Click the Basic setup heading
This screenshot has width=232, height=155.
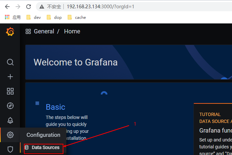55,107
